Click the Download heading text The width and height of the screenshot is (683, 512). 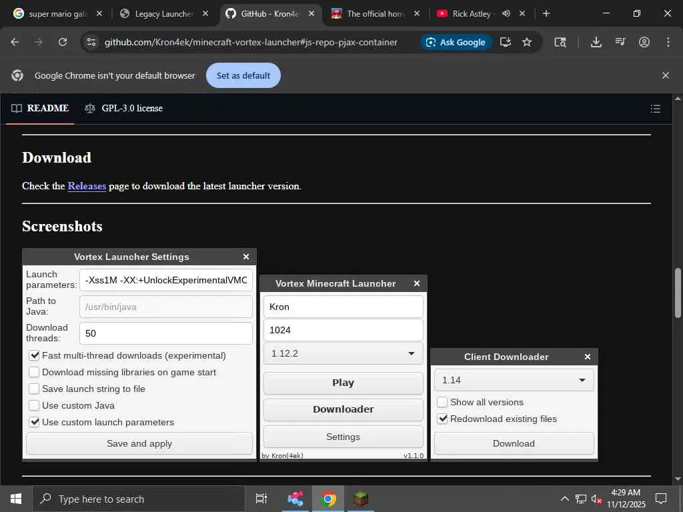tap(57, 157)
